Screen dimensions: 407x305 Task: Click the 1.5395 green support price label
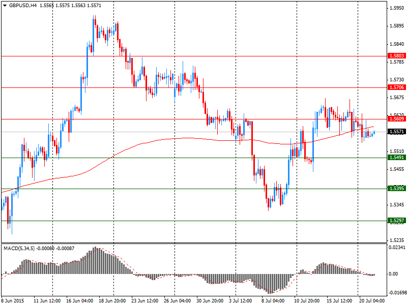(x=397, y=188)
